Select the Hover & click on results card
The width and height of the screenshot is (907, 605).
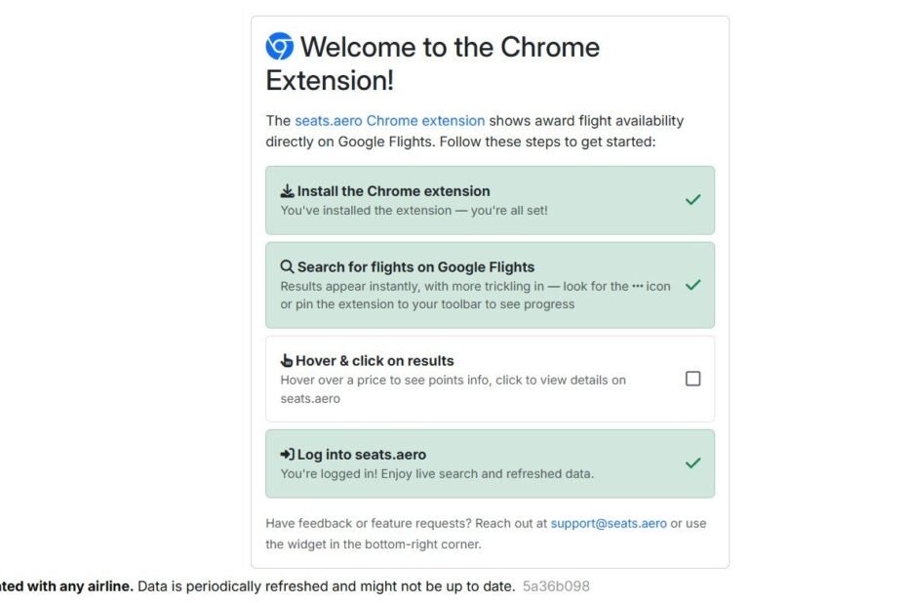[x=490, y=380]
